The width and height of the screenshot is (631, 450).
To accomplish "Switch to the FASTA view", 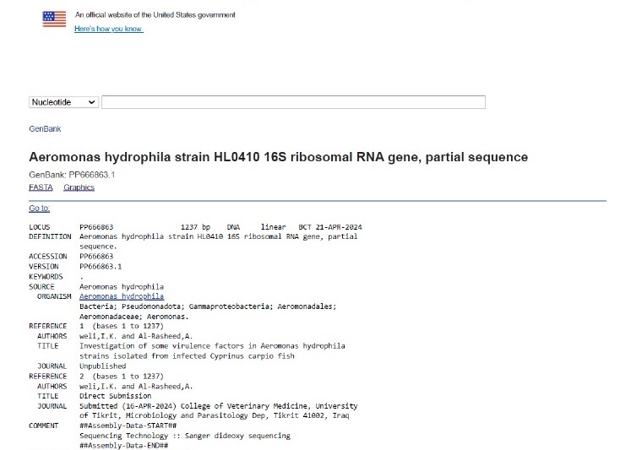I will 41,187.
